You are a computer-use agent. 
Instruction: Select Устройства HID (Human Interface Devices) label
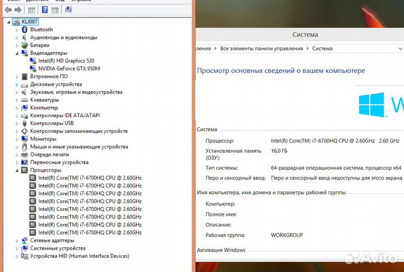pyautogui.click(x=80, y=256)
